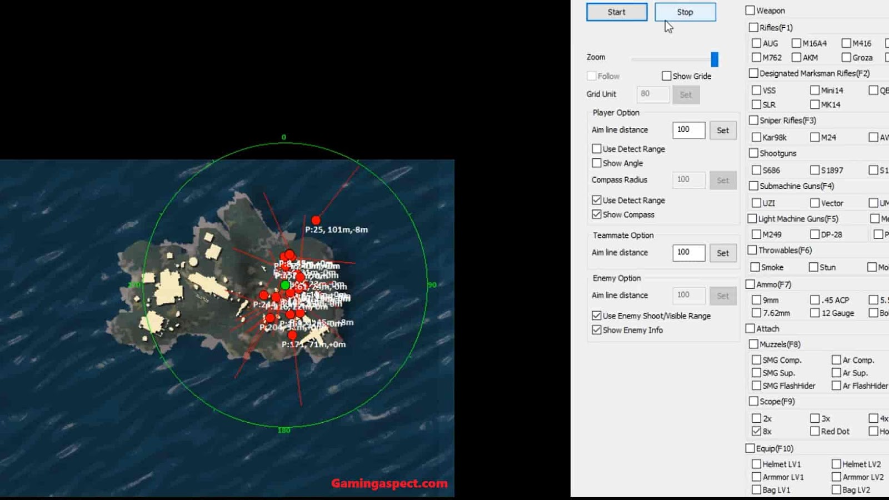Toggle the Shootguns checkbox

coord(754,153)
